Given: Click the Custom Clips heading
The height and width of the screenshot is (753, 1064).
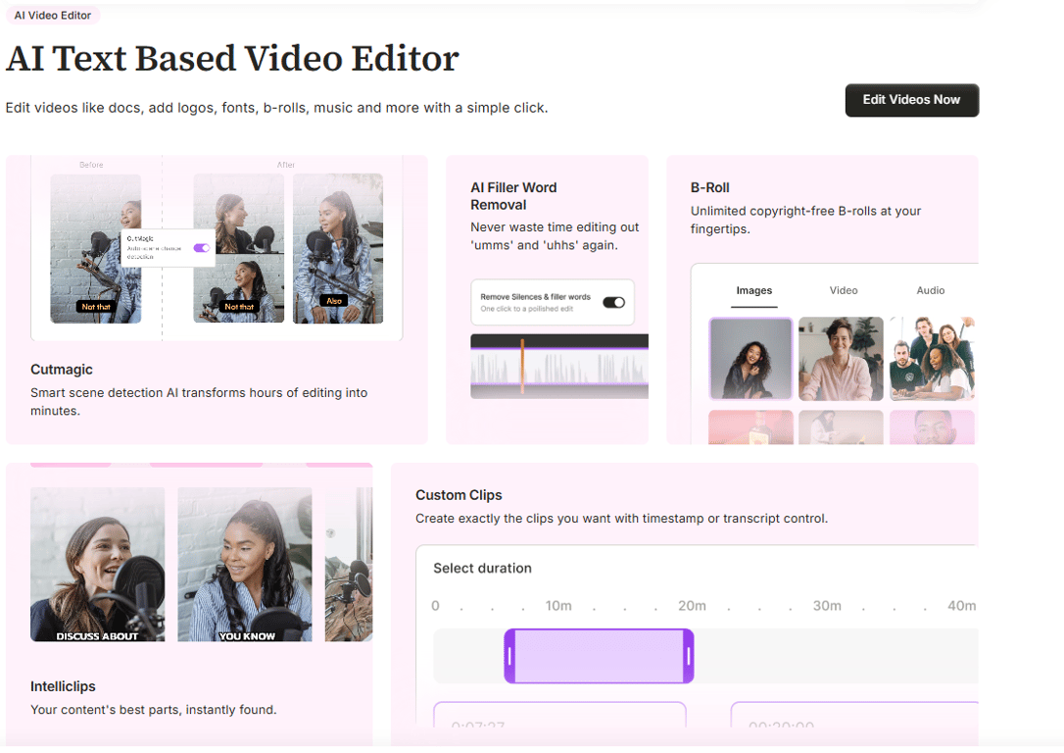Looking at the screenshot, I should coord(459,495).
